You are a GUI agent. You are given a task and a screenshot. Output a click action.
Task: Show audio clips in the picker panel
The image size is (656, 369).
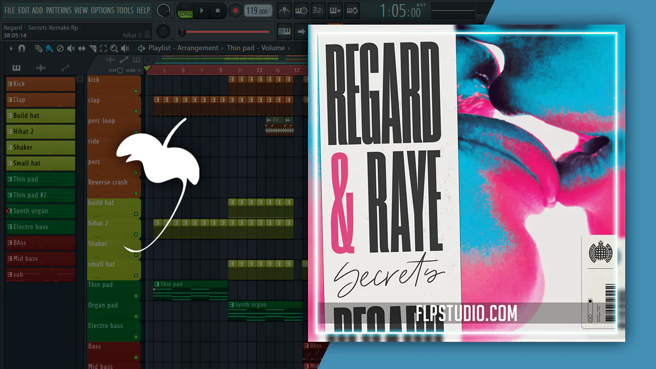coord(40,68)
